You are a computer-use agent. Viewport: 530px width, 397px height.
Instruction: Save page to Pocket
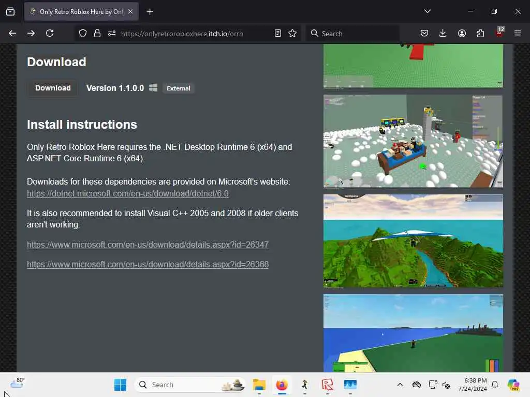424,33
